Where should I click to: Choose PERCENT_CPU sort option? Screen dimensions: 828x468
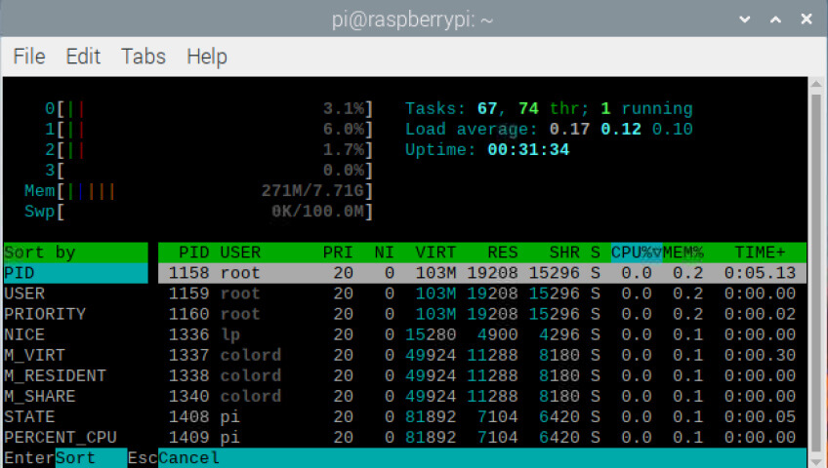75,438
